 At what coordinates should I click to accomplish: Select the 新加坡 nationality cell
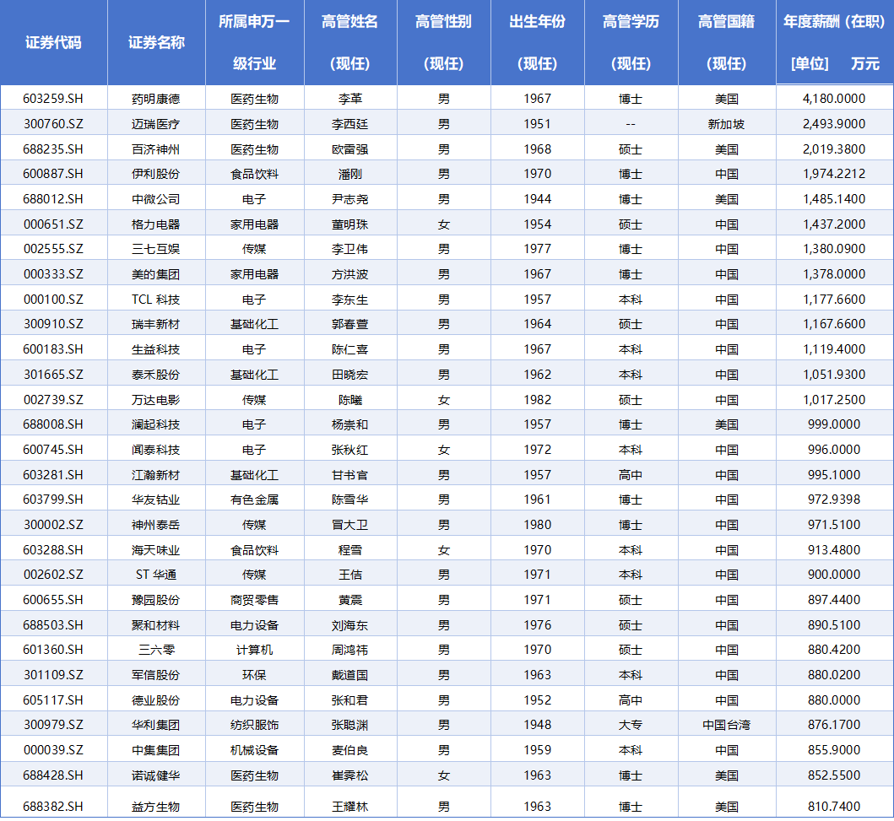click(x=726, y=124)
